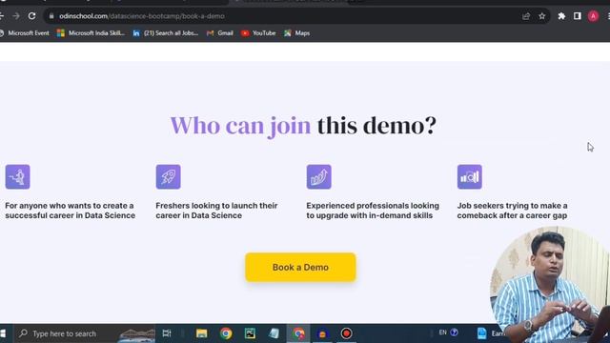This screenshot has width=610, height=343.
Task: Go forward with the browser arrow
Action: 16,16
